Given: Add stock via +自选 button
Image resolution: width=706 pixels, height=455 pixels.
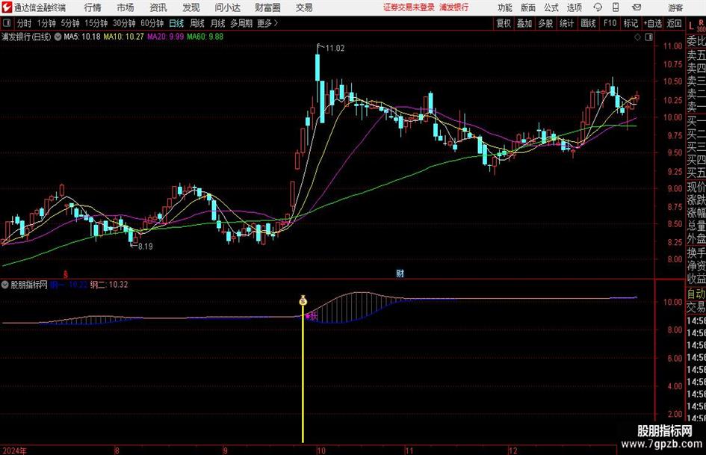Looking at the screenshot, I should 652,23.
